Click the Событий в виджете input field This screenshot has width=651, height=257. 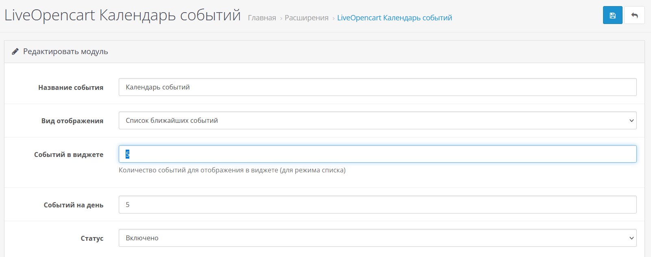pos(377,154)
